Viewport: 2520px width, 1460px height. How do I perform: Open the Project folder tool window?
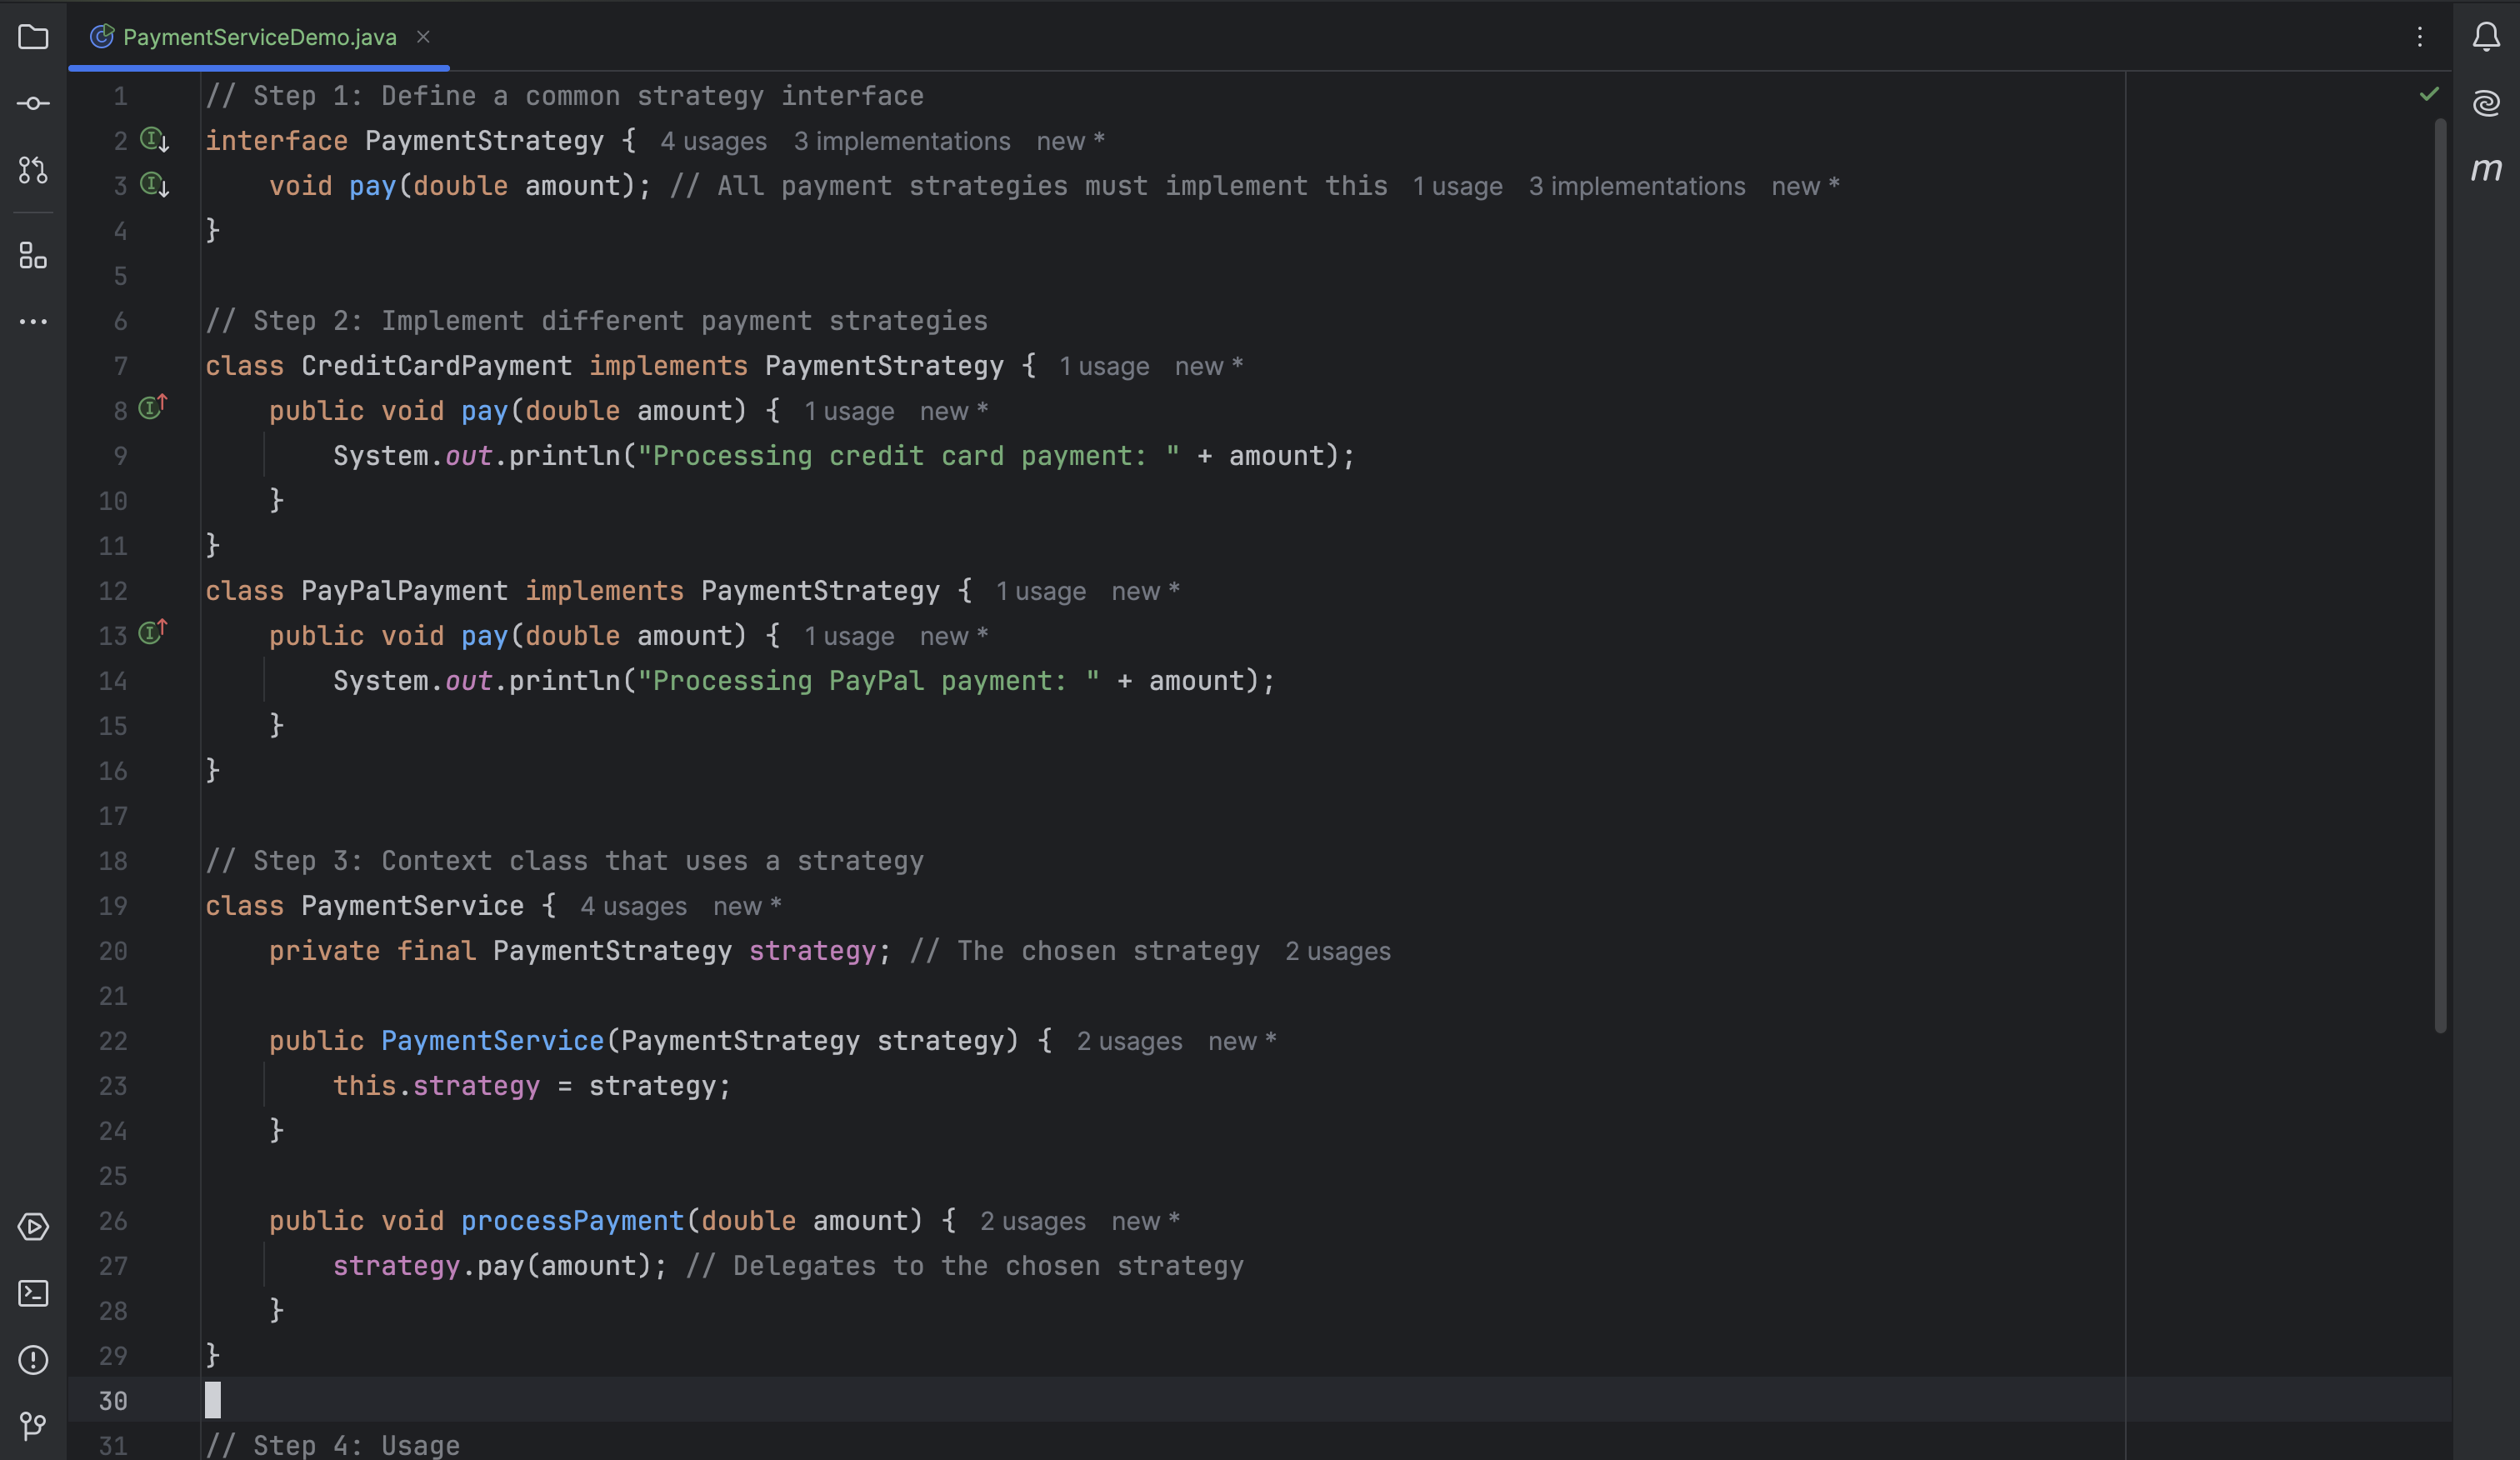pos(33,37)
